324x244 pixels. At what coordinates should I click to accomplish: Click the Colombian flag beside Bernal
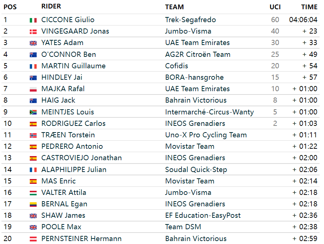[x=33, y=205]
